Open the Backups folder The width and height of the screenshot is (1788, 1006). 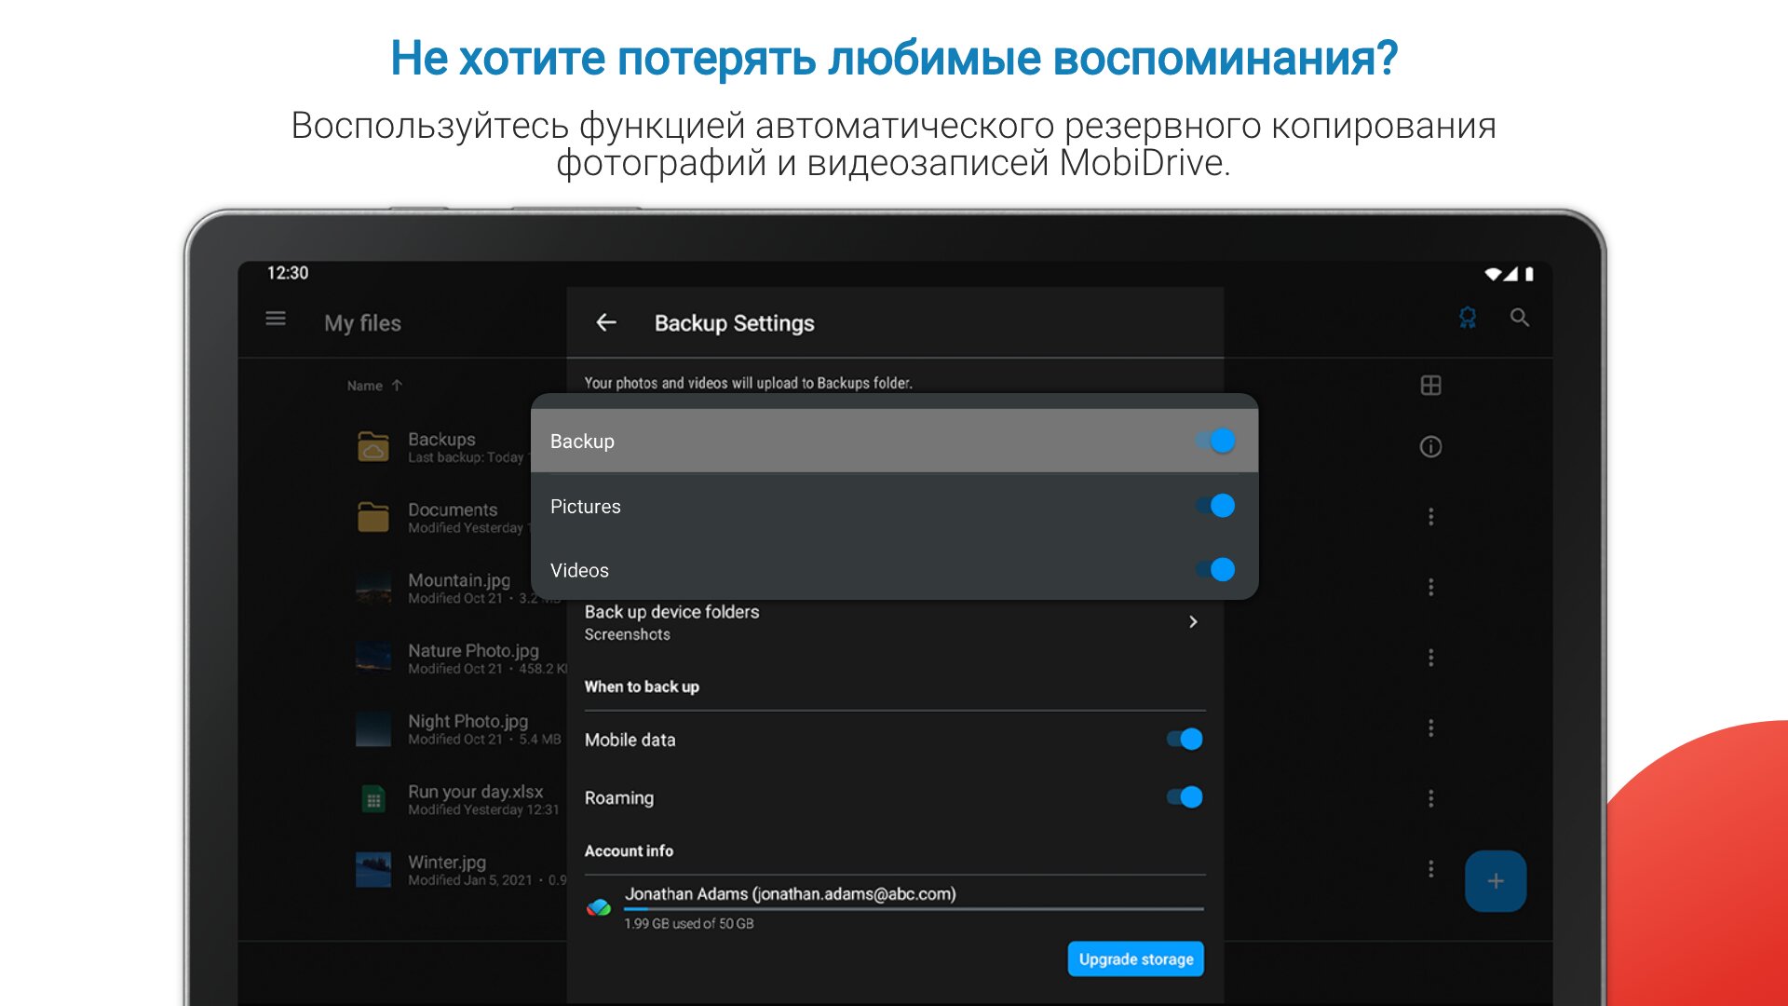pos(441,447)
